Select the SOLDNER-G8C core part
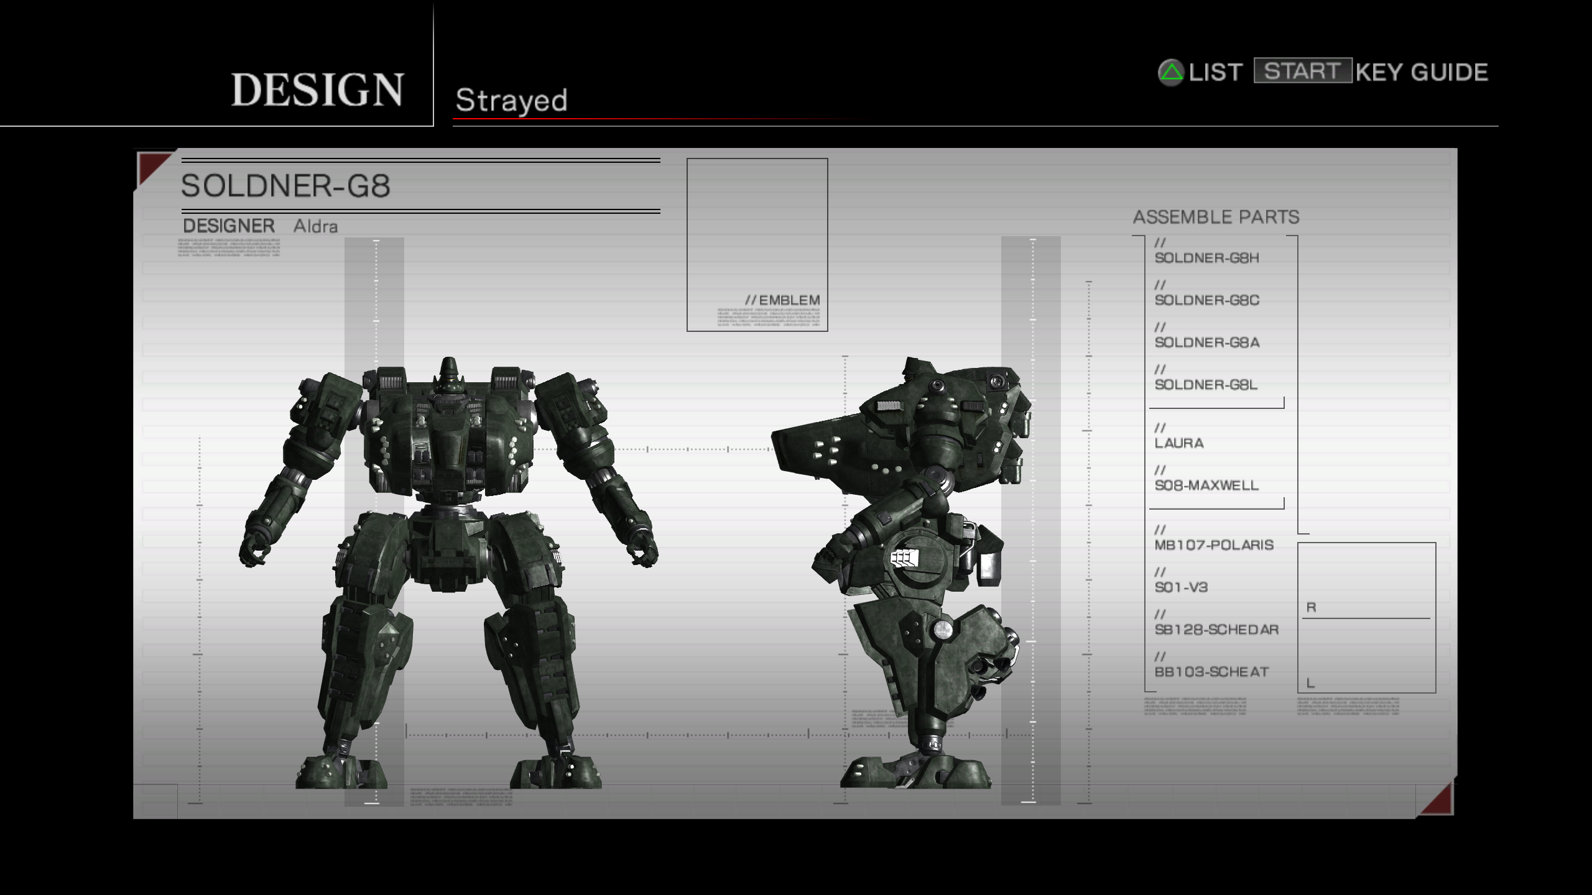1592x895 pixels. tap(1207, 300)
